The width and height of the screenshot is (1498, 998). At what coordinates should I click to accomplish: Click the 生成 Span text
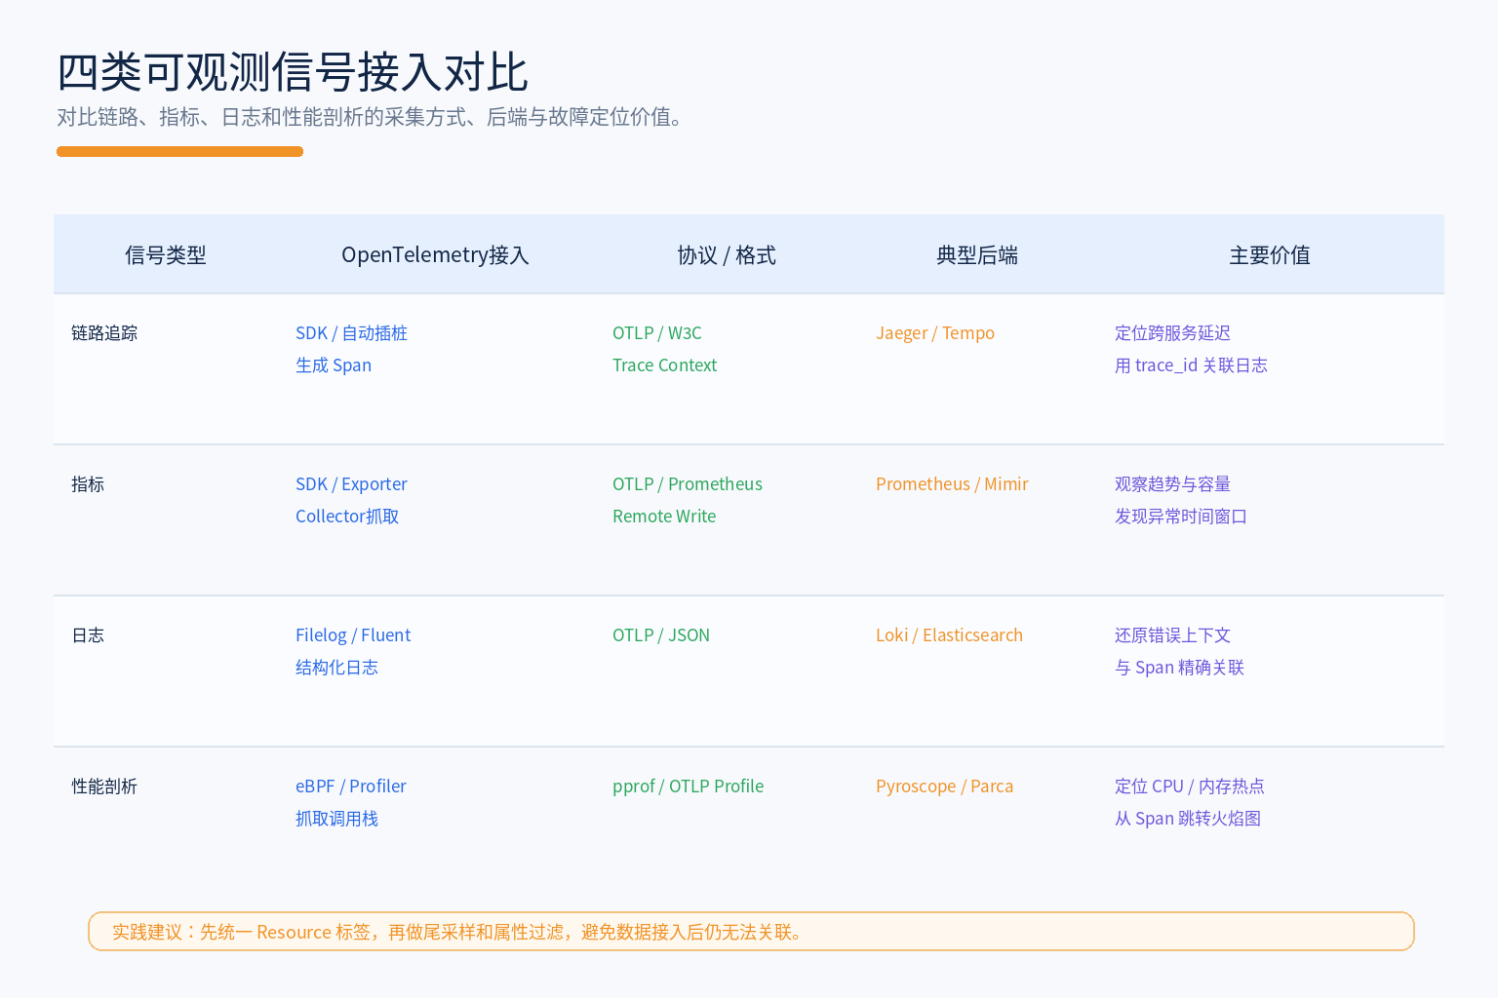(334, 365)
